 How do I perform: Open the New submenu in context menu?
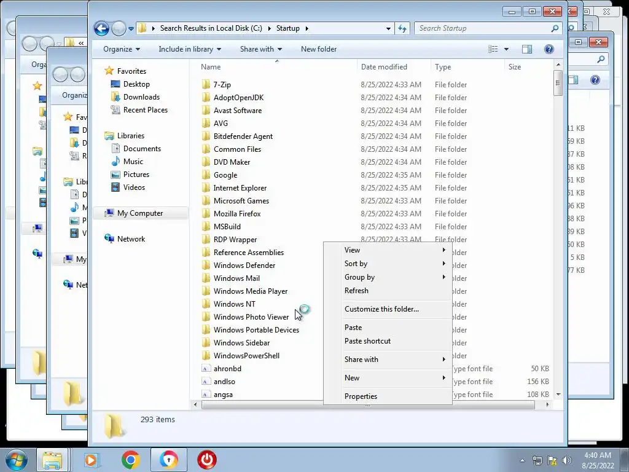tap(388, 378)
